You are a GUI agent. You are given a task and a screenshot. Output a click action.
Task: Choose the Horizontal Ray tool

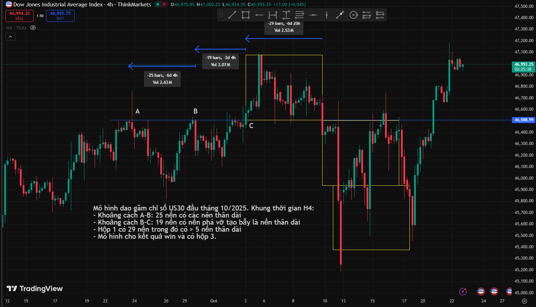click(x=259, y=15)
